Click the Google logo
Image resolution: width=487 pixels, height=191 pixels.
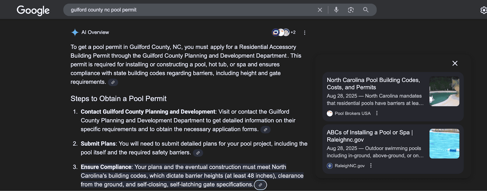click(33, 10)
